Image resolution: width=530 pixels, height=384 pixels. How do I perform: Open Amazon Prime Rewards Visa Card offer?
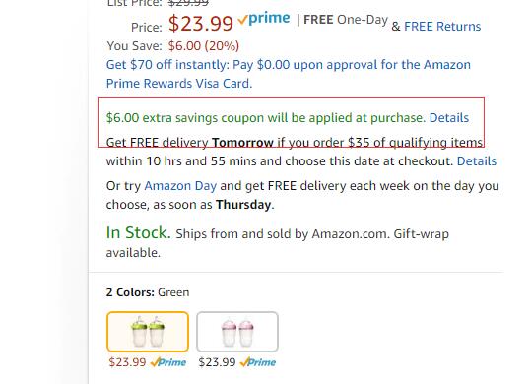click(x=289, y=74)
